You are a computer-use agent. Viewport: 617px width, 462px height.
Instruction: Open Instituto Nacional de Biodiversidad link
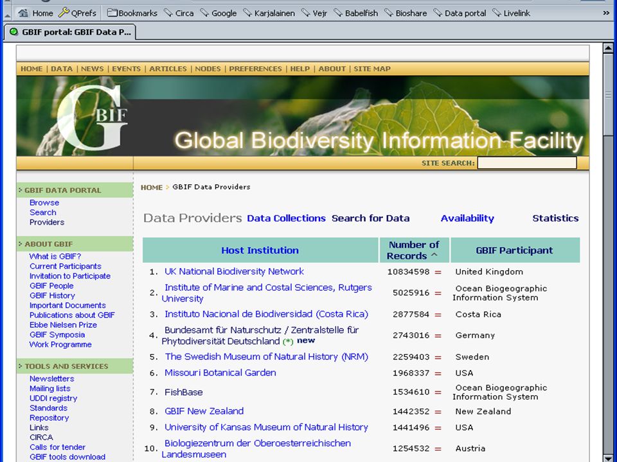(x=266, y=314)
